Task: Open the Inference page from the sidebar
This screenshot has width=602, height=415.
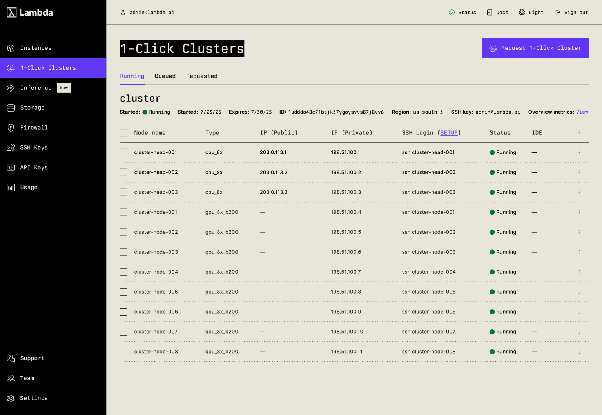Action: click(x=11, y=88)
